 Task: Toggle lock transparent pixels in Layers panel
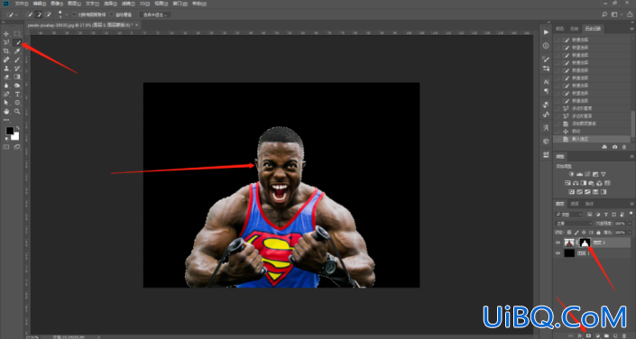569,233
